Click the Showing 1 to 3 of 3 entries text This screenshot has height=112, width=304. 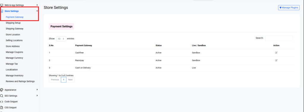61,75
